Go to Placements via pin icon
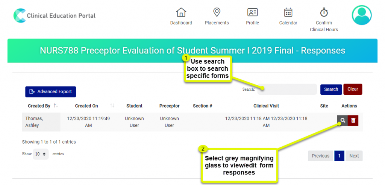Image resolution: width=385 pixels, height=185 pixels. tap(217, 12)
